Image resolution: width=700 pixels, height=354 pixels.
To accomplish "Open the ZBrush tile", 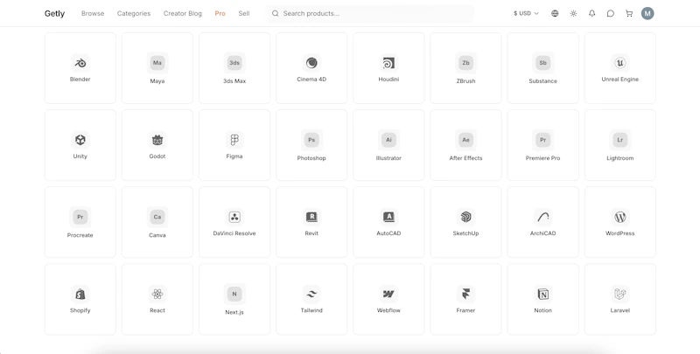I will point(465,68).
